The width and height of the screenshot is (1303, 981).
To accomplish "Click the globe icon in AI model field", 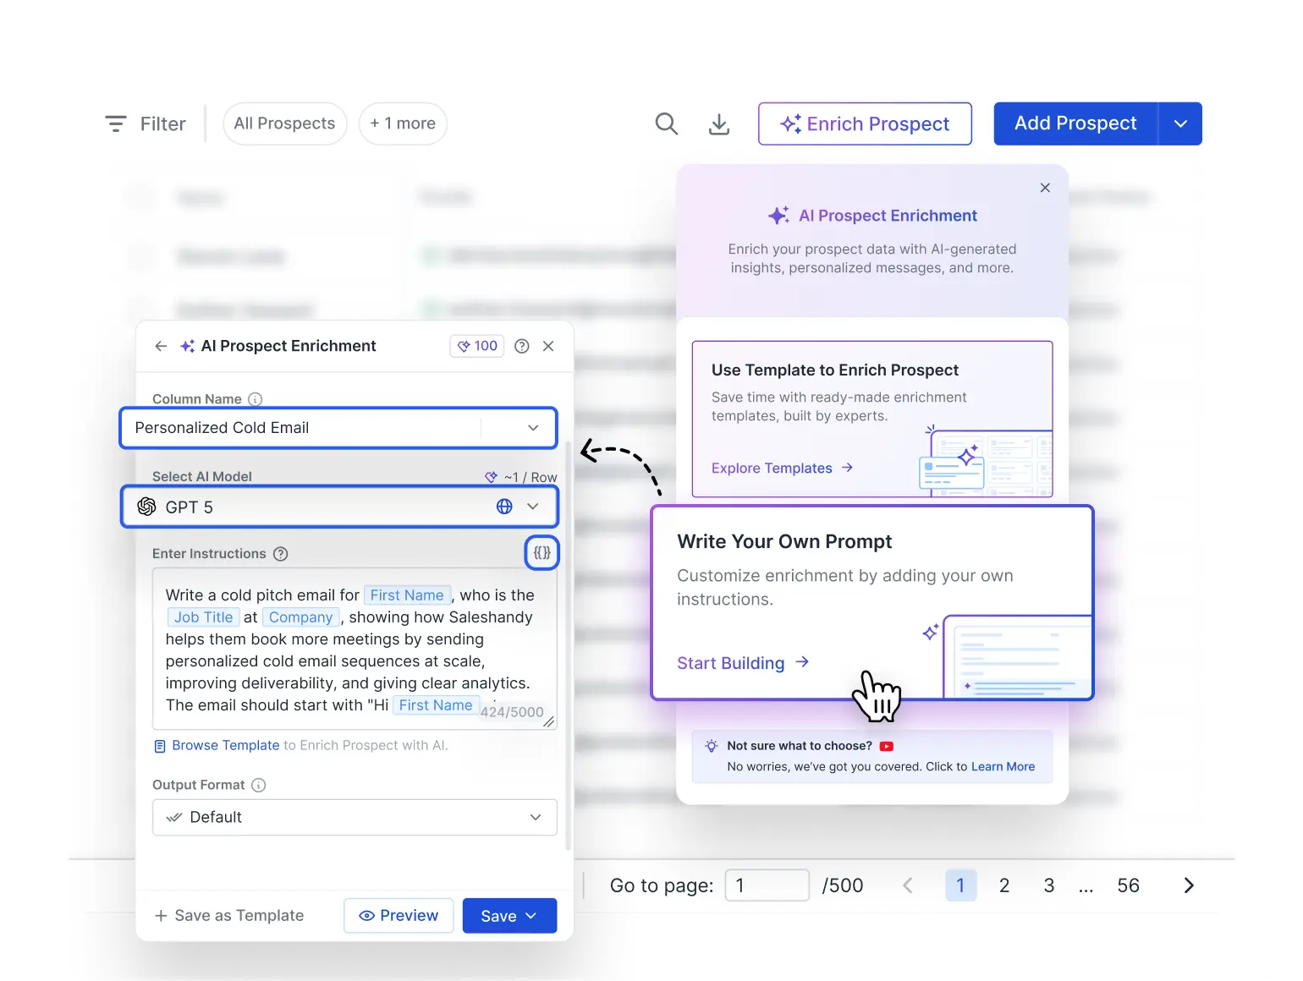I will pyautogui.click(x=504, y=507).
